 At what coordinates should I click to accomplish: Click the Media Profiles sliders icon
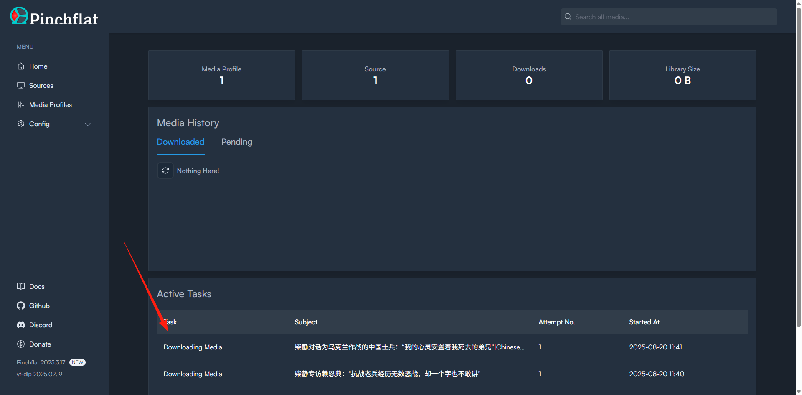(21, 104)
